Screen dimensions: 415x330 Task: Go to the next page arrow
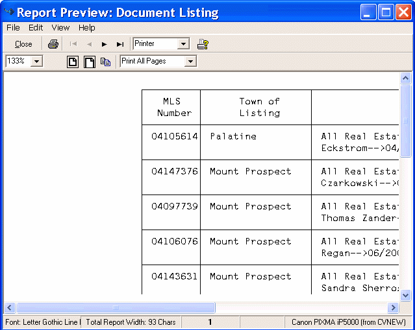[104, 44]
